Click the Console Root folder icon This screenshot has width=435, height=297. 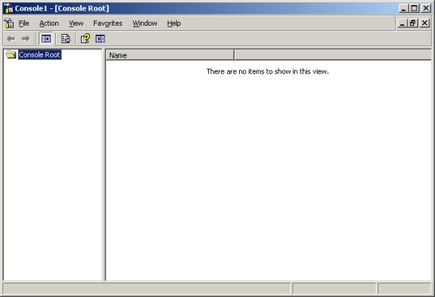pyautogui.click(x=11, y=54)
